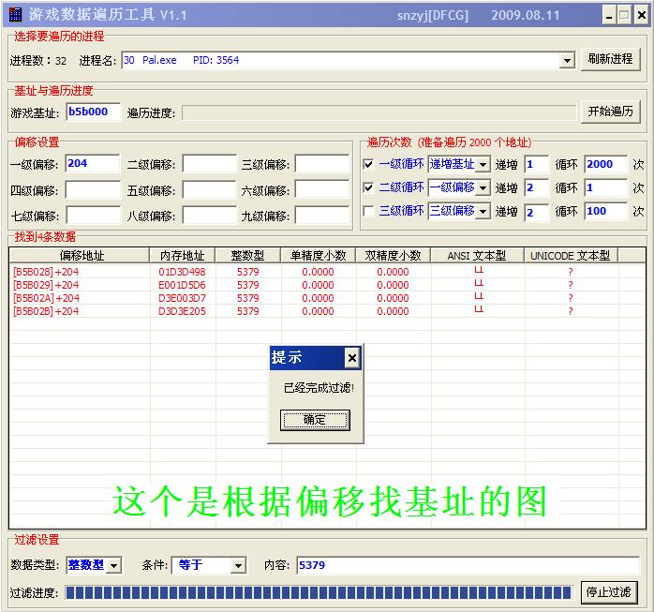The image size is (654, 612).
Task: Expand the 数据类型 整数型 dropdown
Action: coord(113,565)
